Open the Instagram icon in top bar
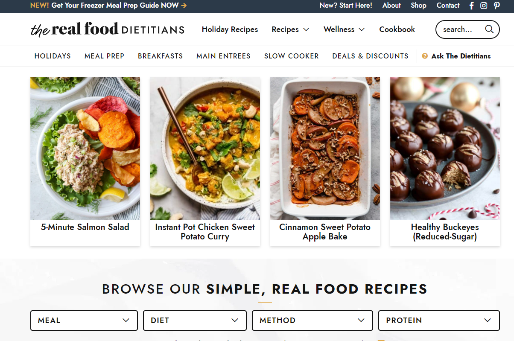514x341 pixels. coord(484,6)
